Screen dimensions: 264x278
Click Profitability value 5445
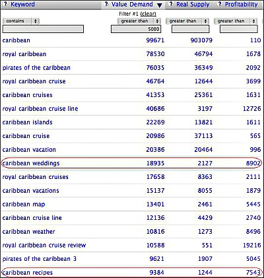point(253,204)
